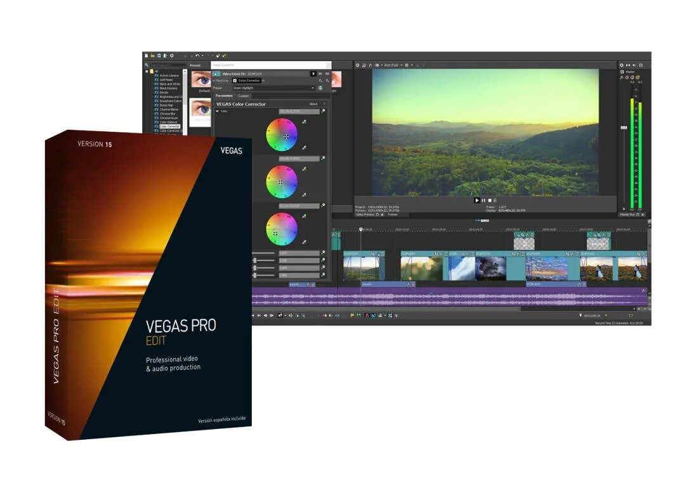
Task: Select Chroma Keyer in the FX list
Action: coord(169,118)
